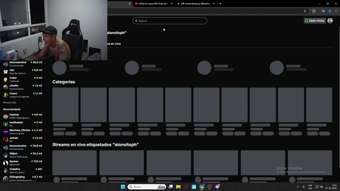Click the Spreen avatar icon
The width and height of the screenshot is (340, 191).
(x=6, y=163)
